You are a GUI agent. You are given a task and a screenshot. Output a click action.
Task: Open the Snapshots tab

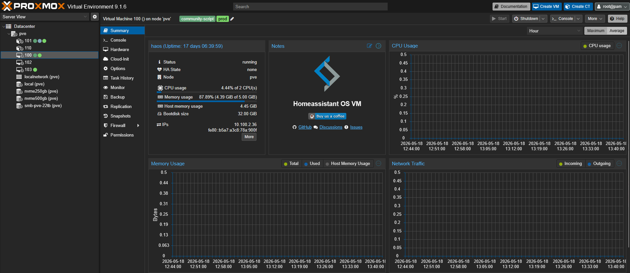(x=122, y=116)
